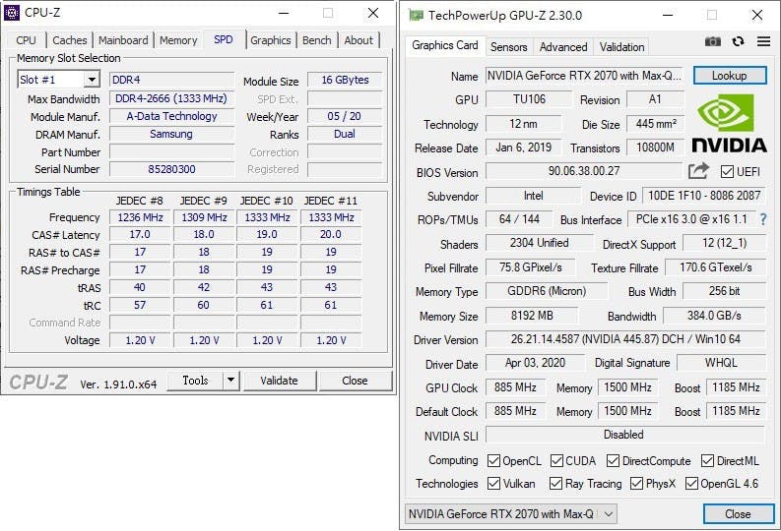781x531 pixels.
Task: Take a GPU-Z screenshot with camera icon
Action: click(x=713, y=41)
